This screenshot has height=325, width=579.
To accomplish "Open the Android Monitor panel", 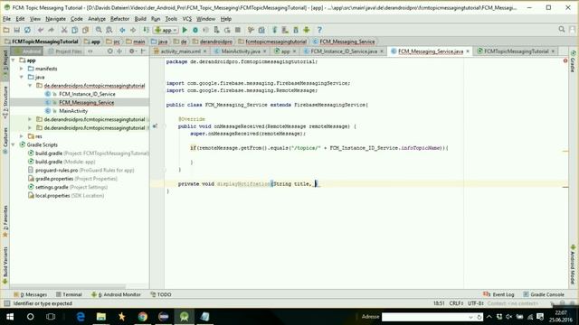I will coord(116,294).
